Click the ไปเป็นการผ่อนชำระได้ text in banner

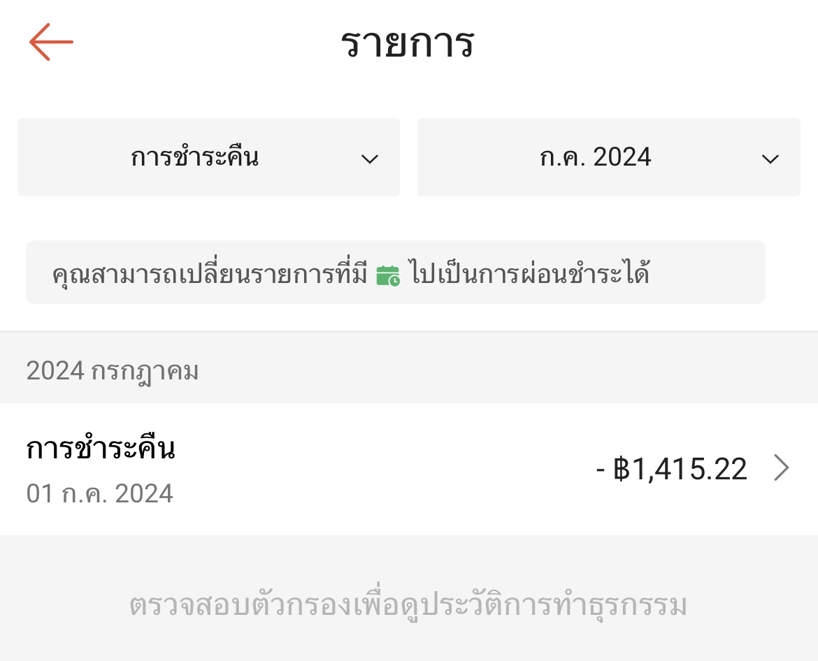point(529,273)
